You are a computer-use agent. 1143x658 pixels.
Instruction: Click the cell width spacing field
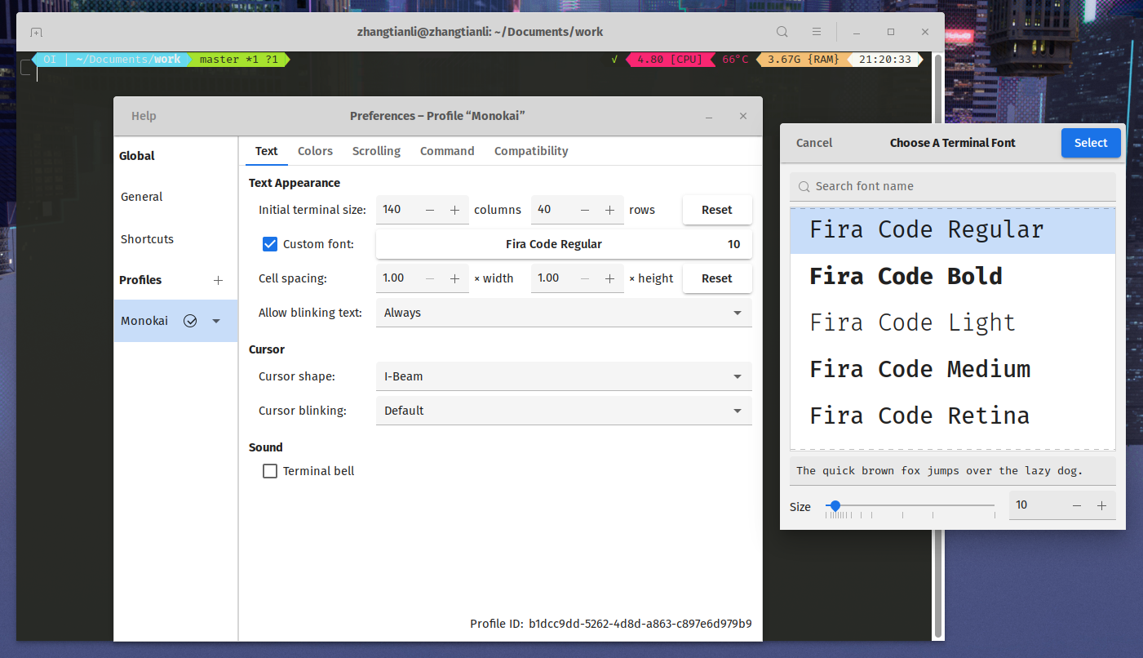pos(397,278)
